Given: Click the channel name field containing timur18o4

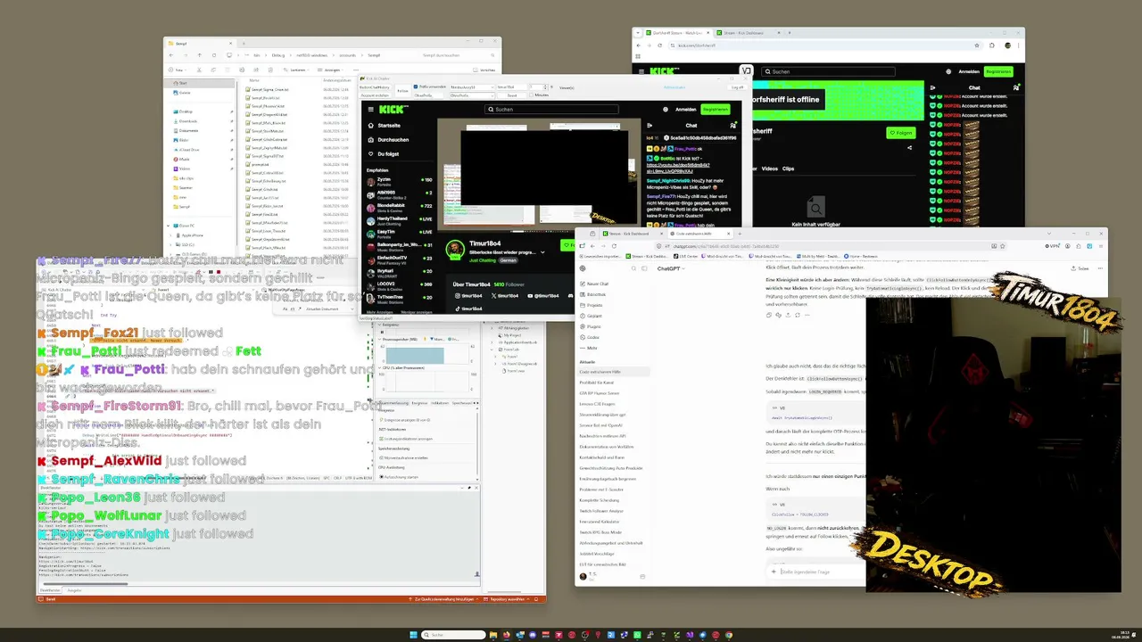Looking at the screenshot, I should (513, 87).
